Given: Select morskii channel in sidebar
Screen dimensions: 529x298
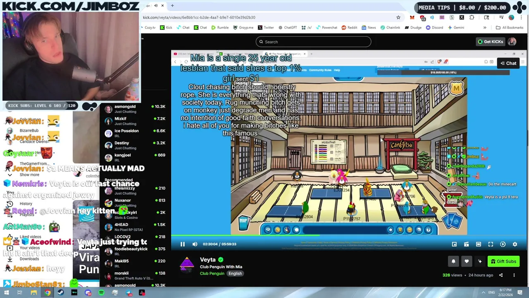Looking at the screenshot, I should tap(135, 276).
